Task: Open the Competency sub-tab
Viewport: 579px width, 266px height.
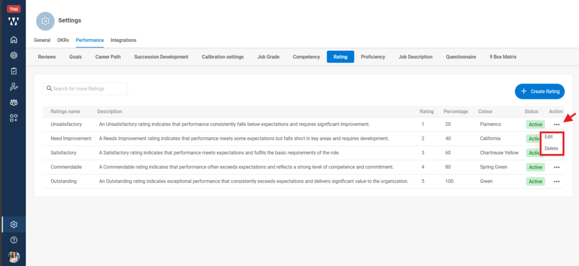Action: click(306, 57)
